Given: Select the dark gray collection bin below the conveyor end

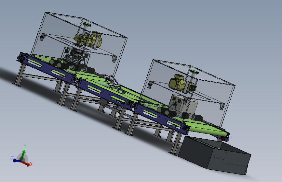Looking at the screenshot, I should [x=214, y=155].
